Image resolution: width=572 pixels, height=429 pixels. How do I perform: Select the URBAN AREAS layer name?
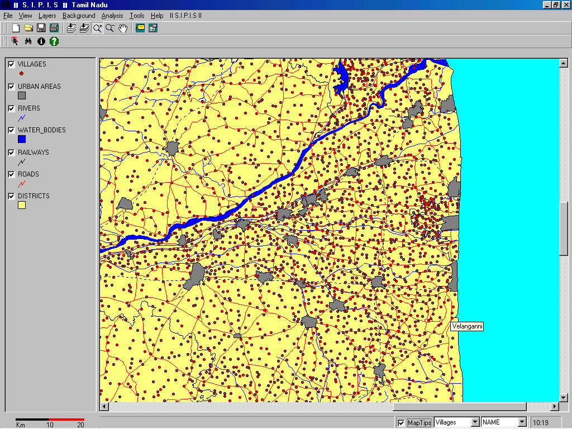tap(40, 87)
